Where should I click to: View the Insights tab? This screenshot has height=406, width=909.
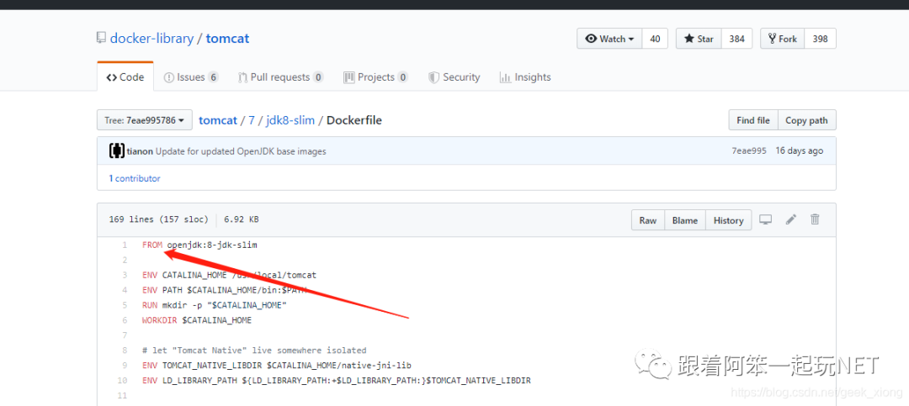point(525,77)
